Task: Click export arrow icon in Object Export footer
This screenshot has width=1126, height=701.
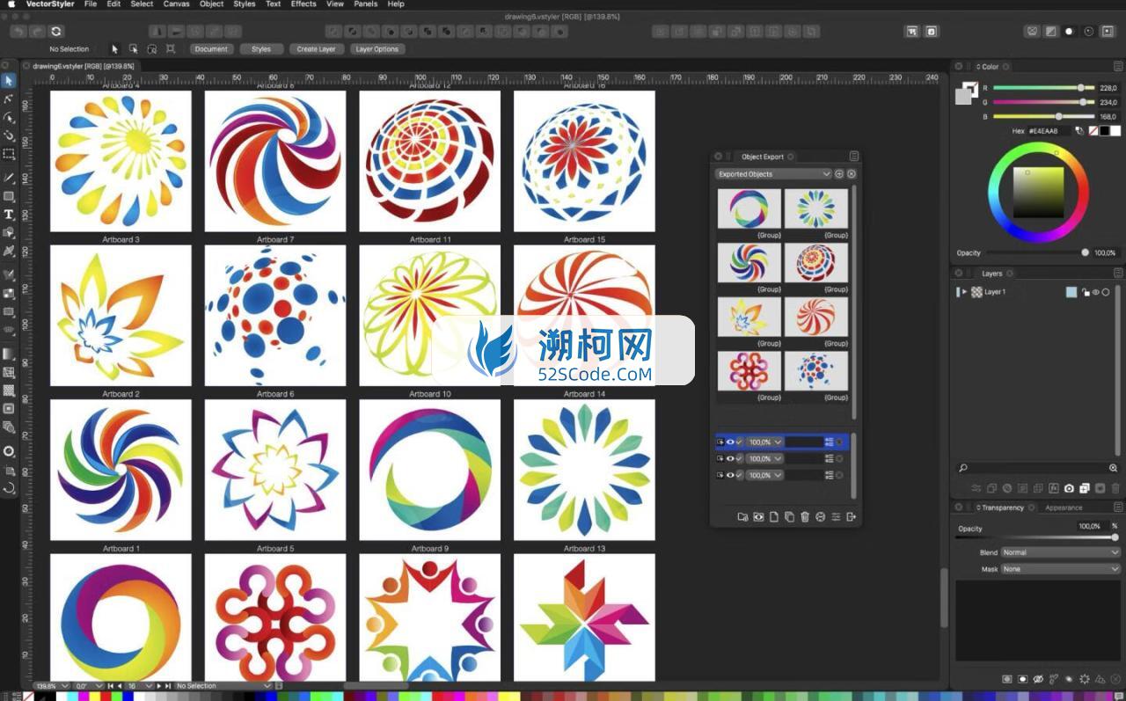Action: pos(851,517)
